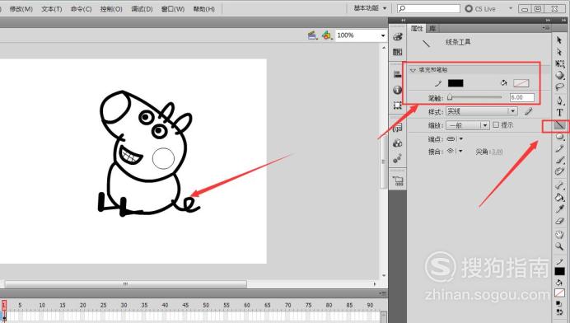Select the Line tool

tap(559, 125)
